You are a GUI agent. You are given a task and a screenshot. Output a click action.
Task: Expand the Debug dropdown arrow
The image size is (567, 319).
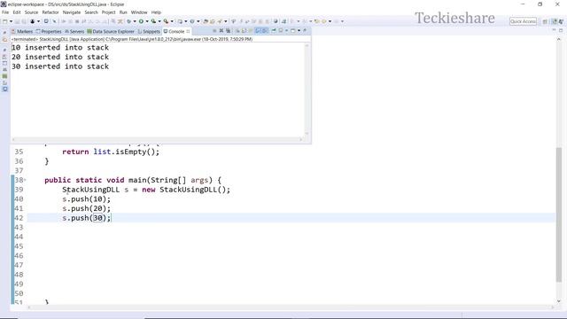(x=135, y=21)
